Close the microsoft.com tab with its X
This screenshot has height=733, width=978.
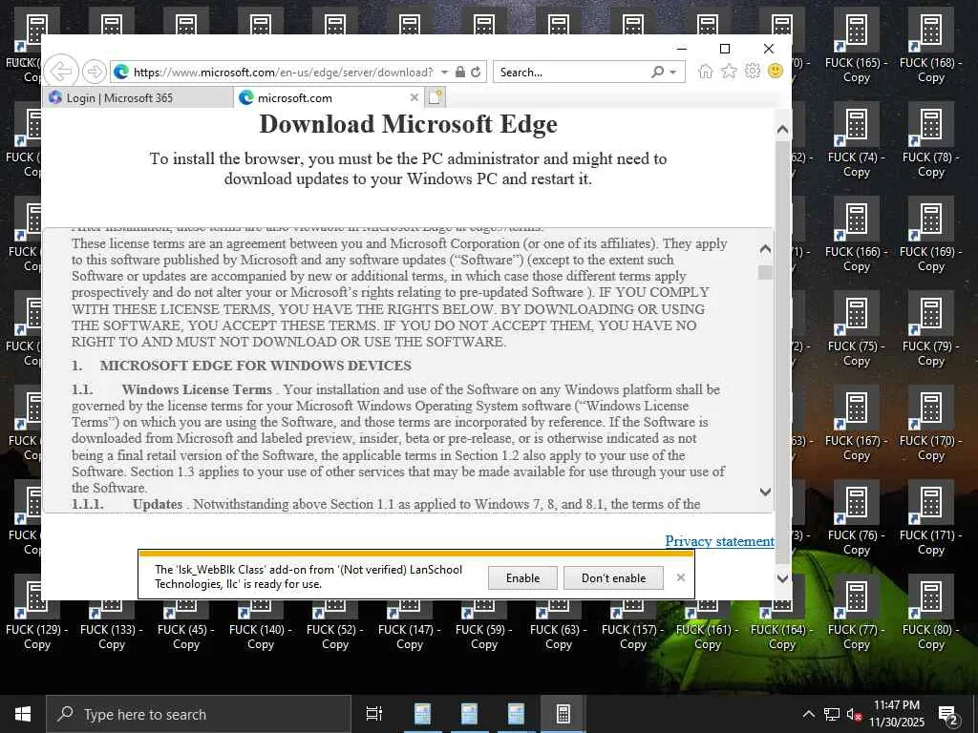click(x=414, y=98)
